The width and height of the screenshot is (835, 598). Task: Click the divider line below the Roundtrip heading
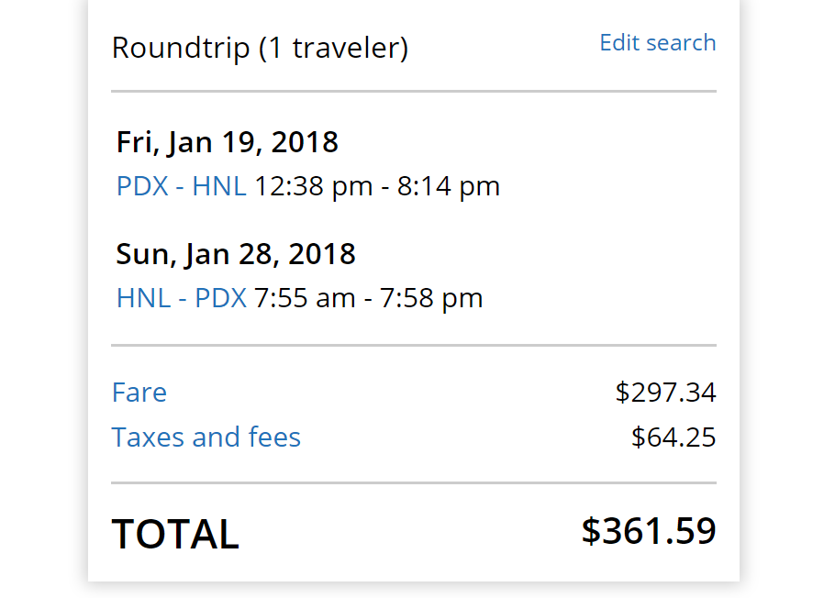pos(413,92)
